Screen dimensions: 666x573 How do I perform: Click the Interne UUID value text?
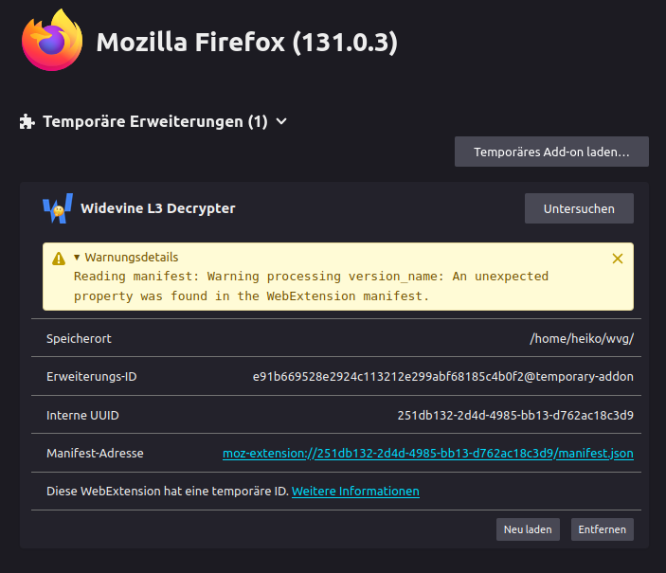coord(515,415)
